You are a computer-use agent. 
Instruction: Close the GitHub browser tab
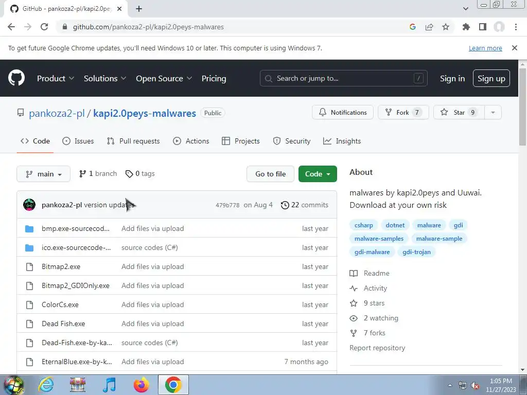(x=119, y=9)
